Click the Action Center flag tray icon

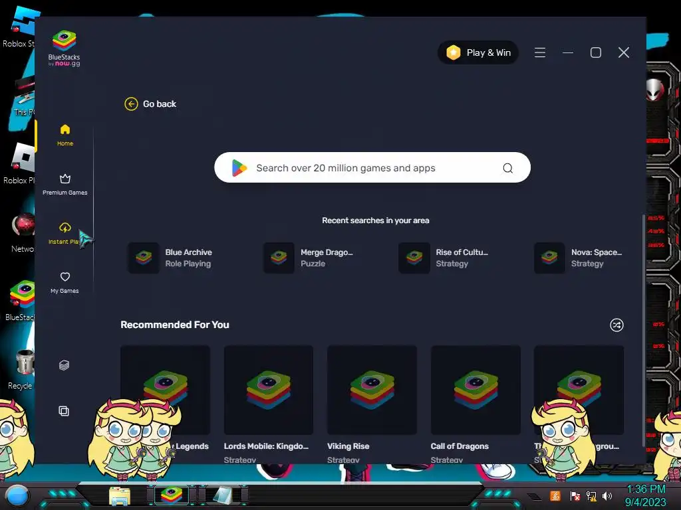(x=575, y=495)
